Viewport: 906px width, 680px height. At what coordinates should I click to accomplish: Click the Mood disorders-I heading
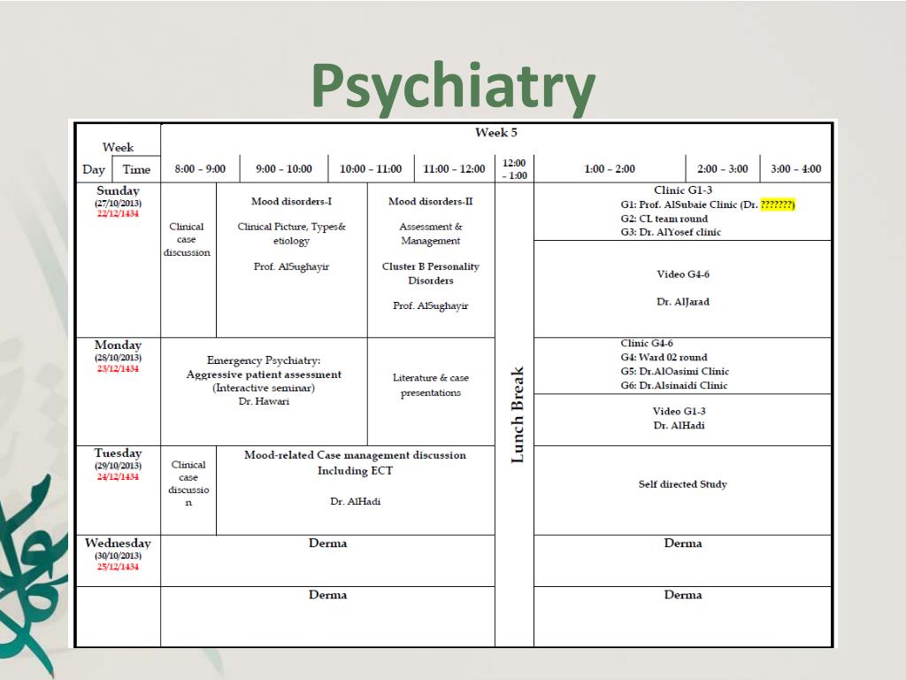[291, 201]
